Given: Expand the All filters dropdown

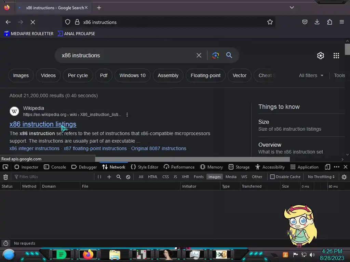Looking at the screenshot, I should point(311,75).
